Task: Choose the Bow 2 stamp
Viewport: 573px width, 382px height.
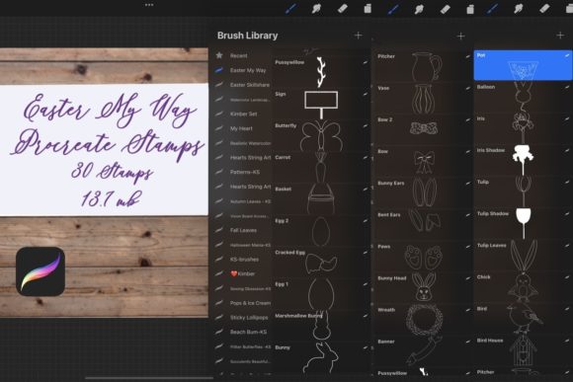Action: coord(424,130)
